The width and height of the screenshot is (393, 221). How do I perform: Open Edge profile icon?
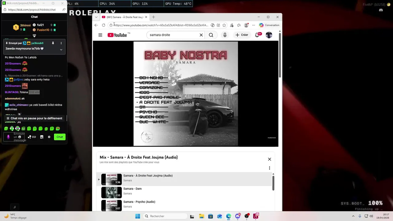(x=246, y=25)
